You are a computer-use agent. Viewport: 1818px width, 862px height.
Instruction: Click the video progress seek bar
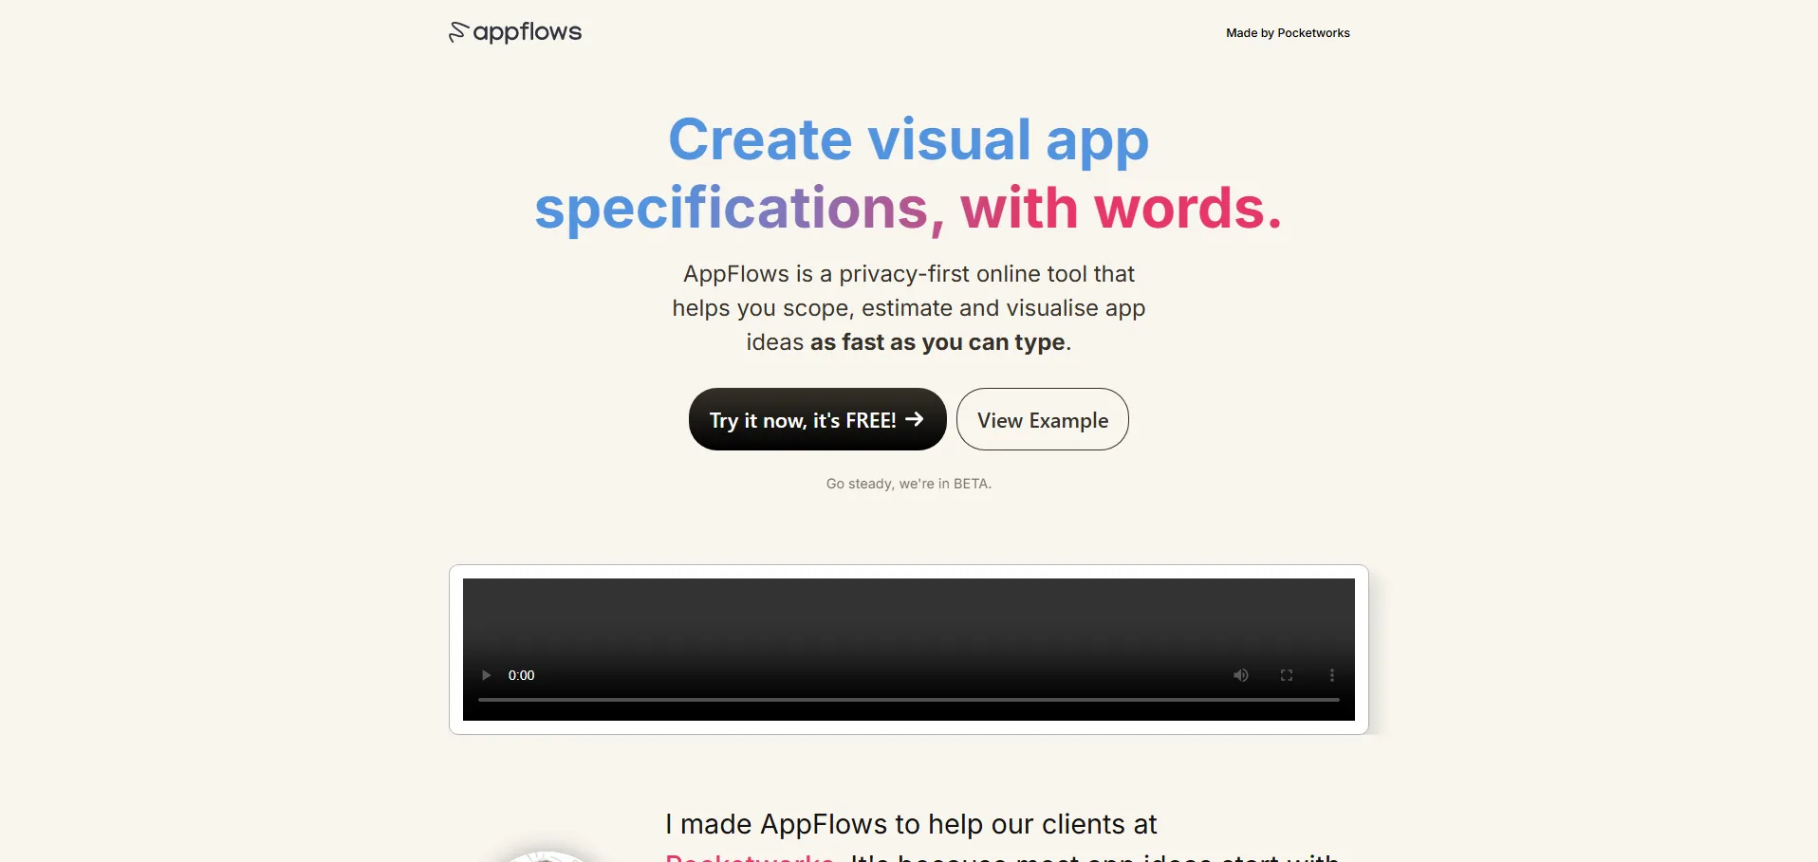coord(908,700)
